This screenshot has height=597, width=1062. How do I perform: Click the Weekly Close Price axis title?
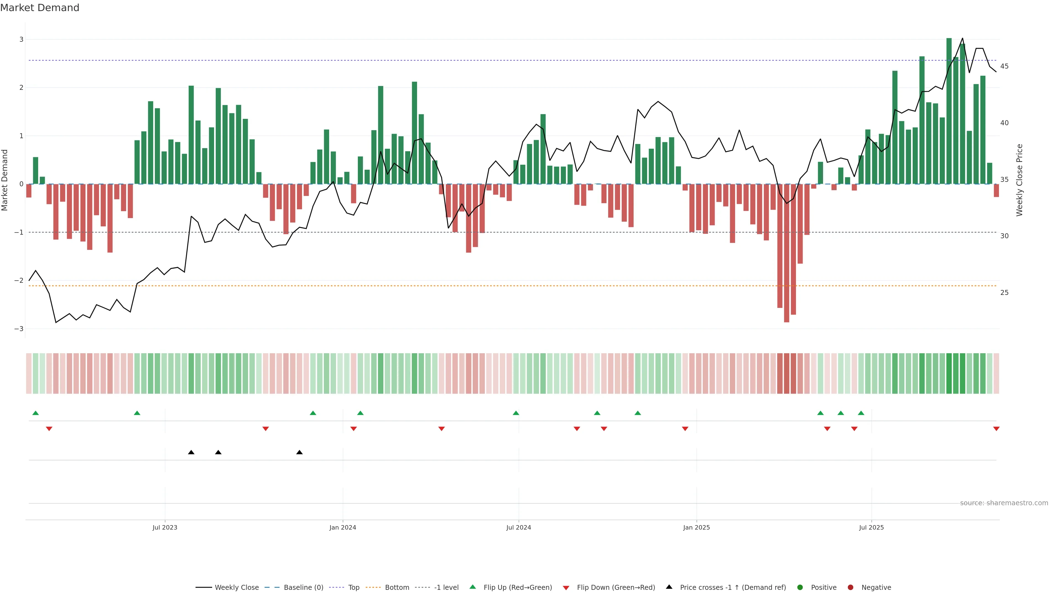pos(1019,180)
